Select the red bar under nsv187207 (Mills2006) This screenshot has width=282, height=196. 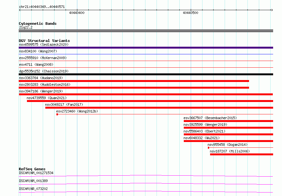pos(241,154)
